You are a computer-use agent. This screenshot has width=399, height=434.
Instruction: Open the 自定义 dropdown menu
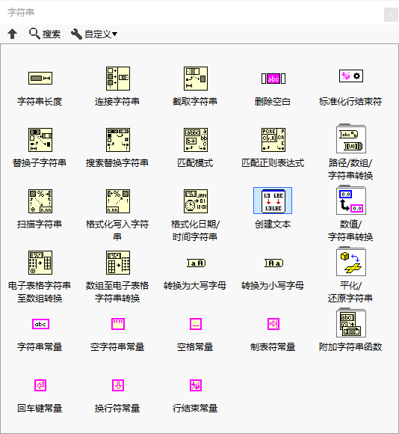click(x=94, y=34)
